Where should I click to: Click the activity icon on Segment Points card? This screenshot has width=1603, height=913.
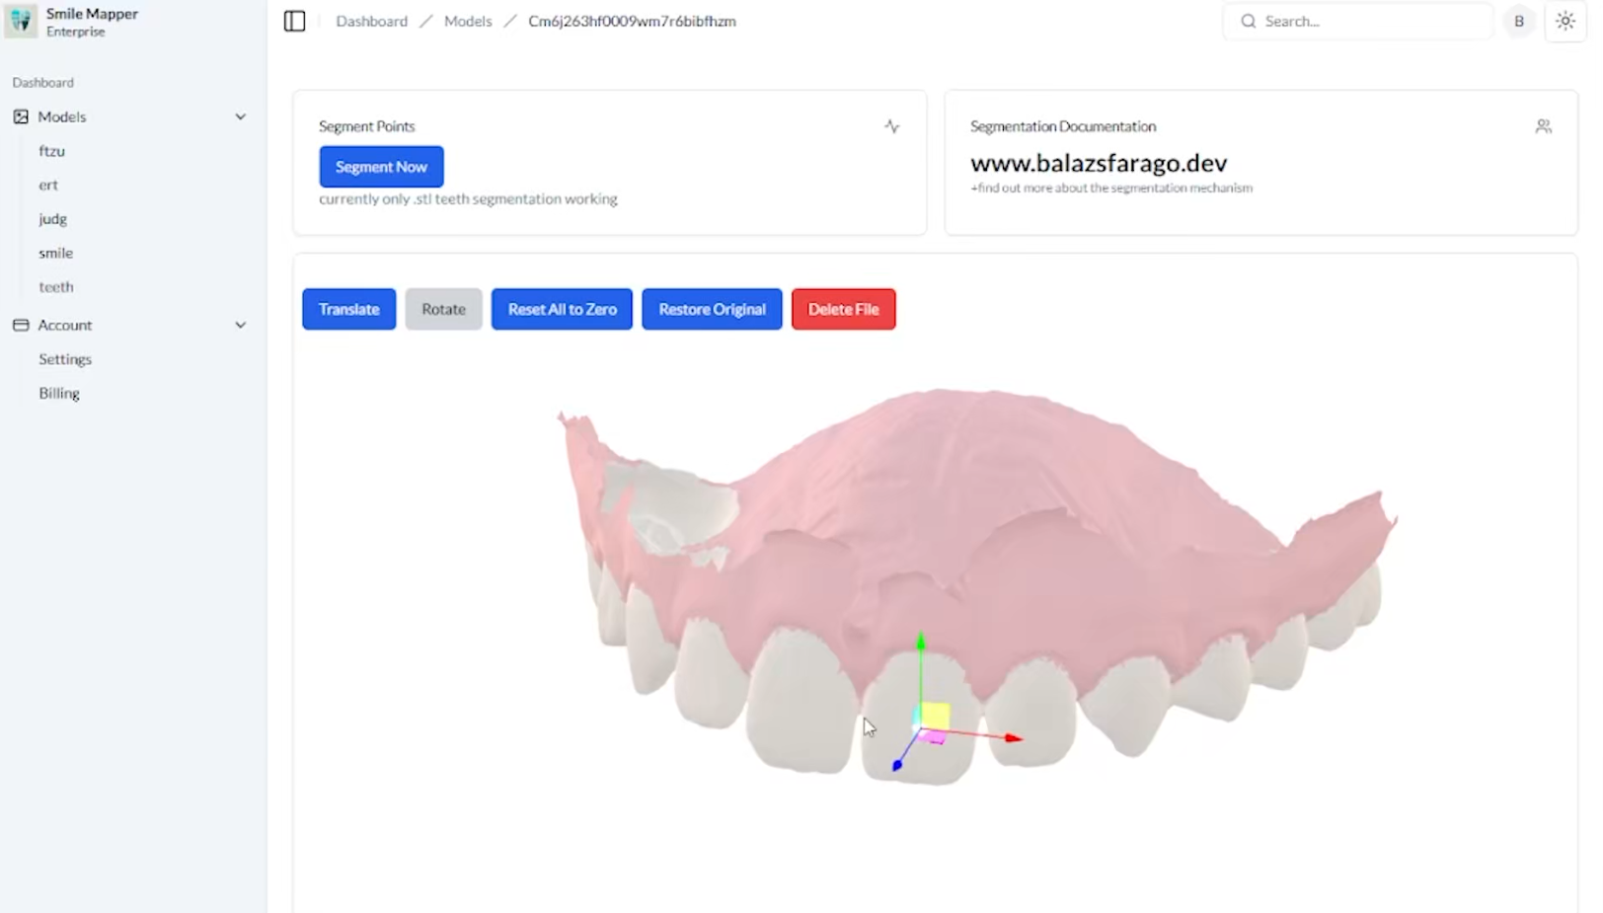pyautogui.click(x=891, y=126)
